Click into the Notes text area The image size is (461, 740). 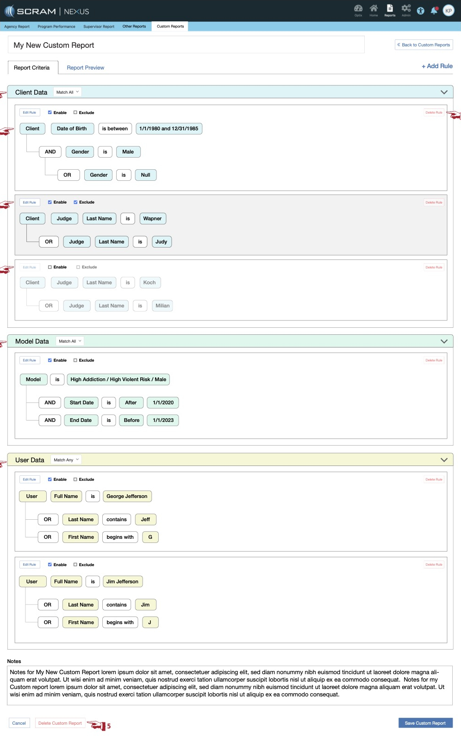tap(230, 685)
